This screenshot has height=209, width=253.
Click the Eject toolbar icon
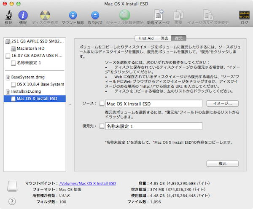click(x=95, y=15)
